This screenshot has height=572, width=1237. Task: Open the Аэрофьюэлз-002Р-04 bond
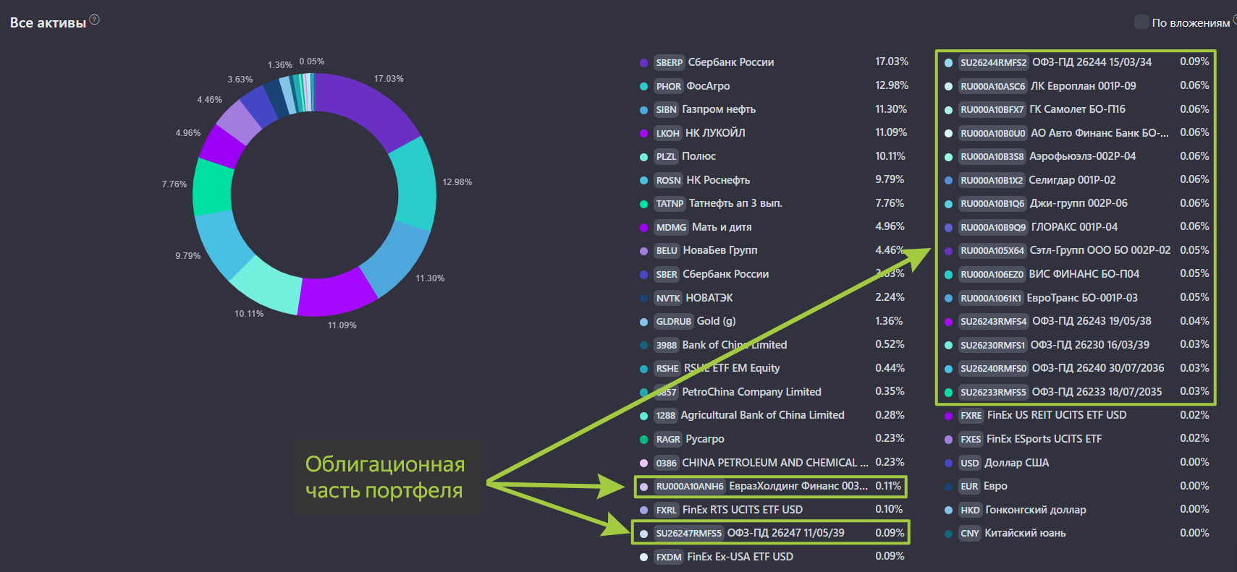pyautogui.click(x=1076, y=157)
